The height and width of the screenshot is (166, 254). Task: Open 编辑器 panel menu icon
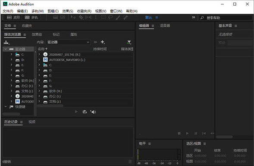tap(153, 26)
